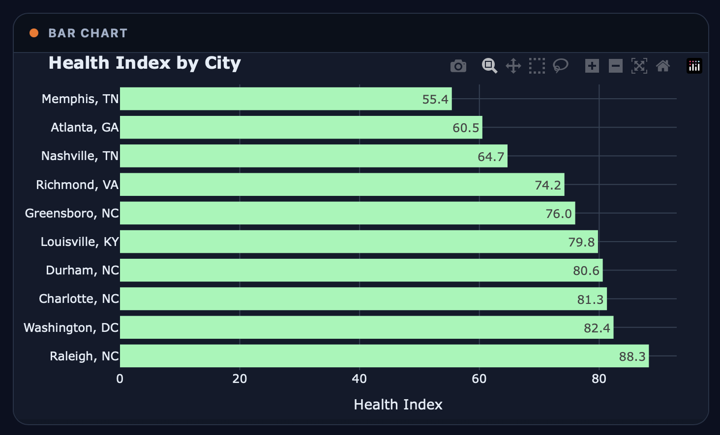
Task: Click the Greensboro, NC bar
Action: pos(348,213)
